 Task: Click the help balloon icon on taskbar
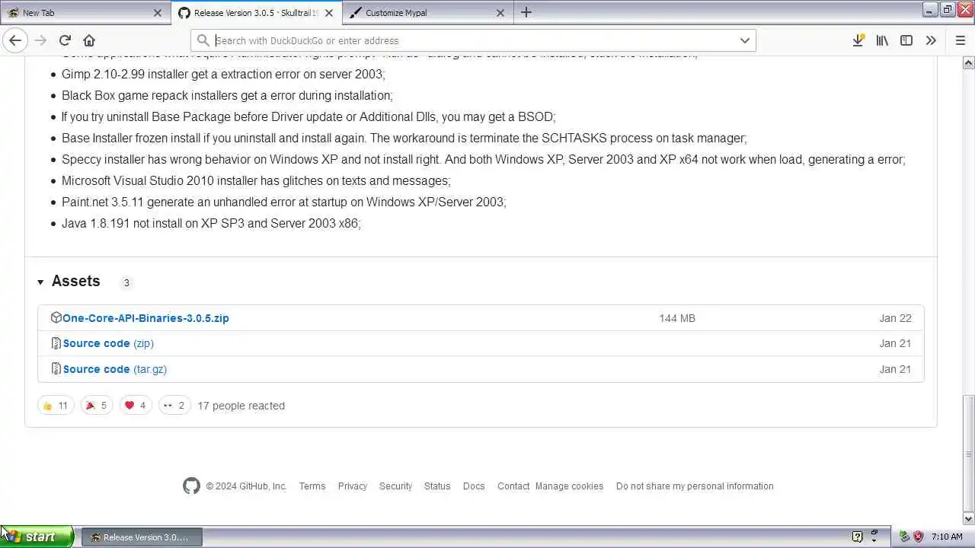click(x=857, y=537)
